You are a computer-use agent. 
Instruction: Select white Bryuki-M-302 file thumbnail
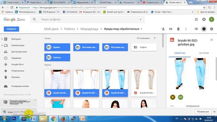[86, 83]
